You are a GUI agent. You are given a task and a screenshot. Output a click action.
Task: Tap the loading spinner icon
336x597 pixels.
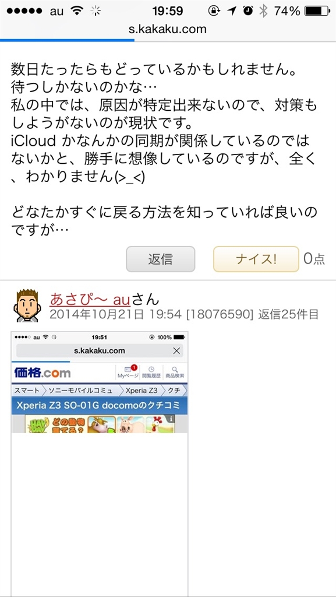(x=96, y=11)
